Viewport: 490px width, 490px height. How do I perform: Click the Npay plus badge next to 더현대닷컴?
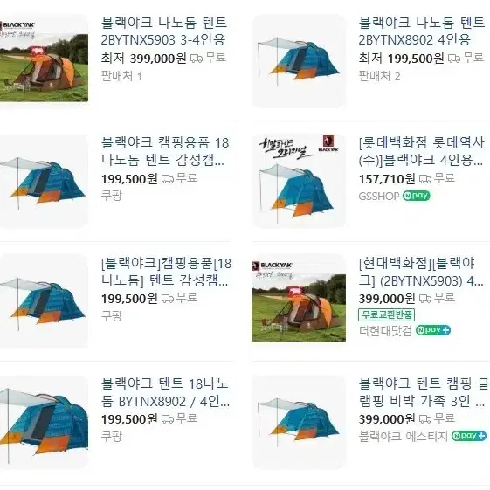point(433,330)
